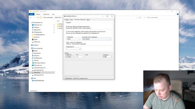Click the folder icon in Explorer title bar

pyautogui.click(x=30, y=12)
